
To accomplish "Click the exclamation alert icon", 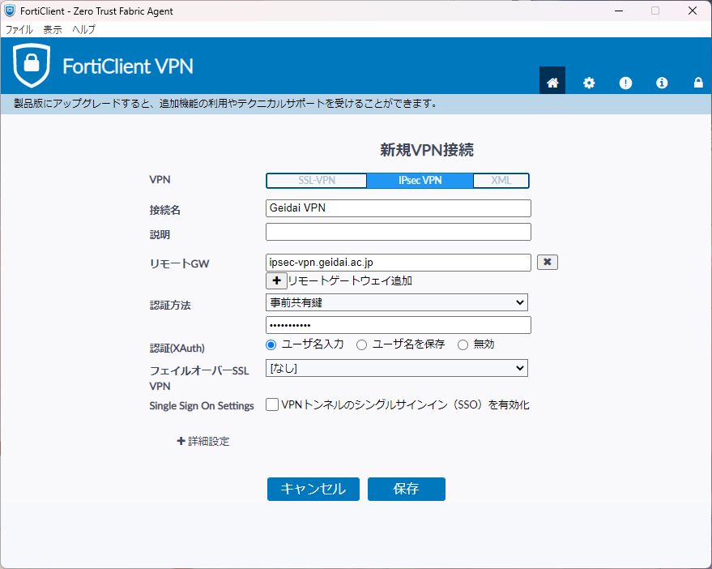I will point(625,83).
